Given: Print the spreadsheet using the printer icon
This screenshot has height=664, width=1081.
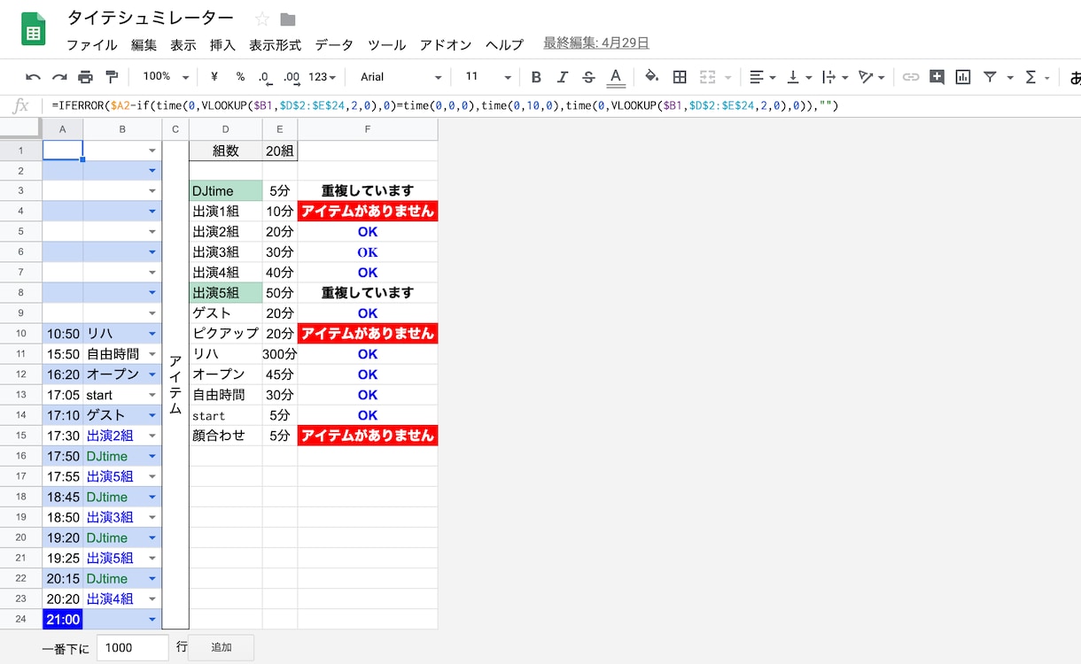Looking at the screenshot, I should tap(85, 77).
